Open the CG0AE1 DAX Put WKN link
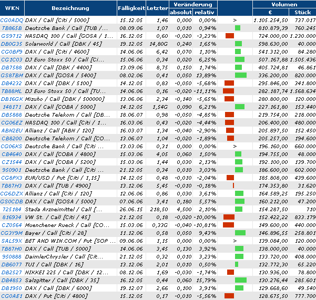This screenshot has width=316, height=300. click(x=12, y=296)
